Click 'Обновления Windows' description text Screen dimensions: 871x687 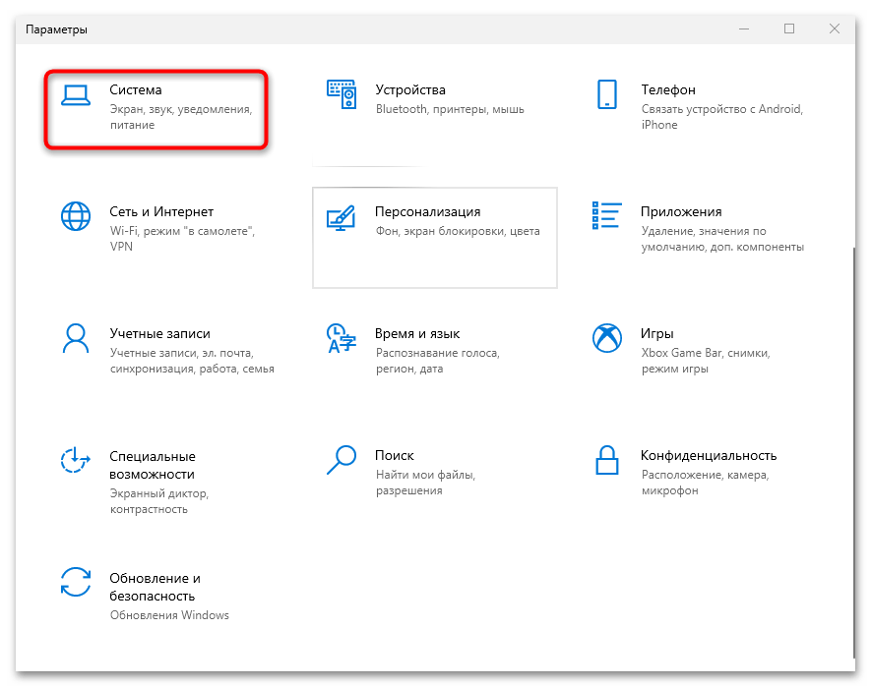[169, 615]
